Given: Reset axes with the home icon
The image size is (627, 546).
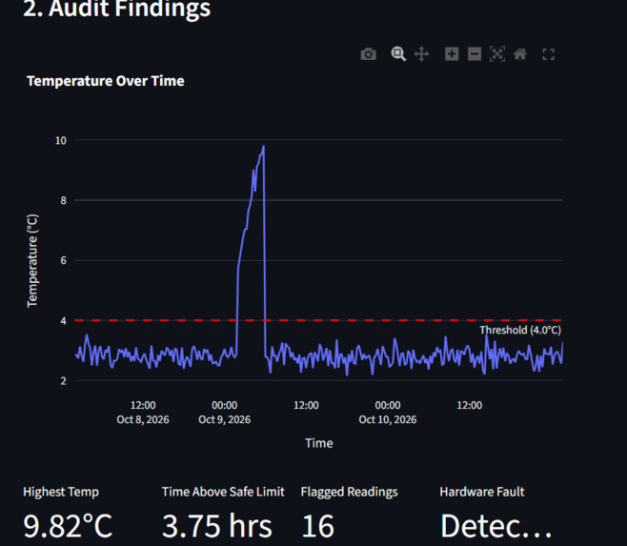Looking at the screenshot, I should (x=520, y=54).
